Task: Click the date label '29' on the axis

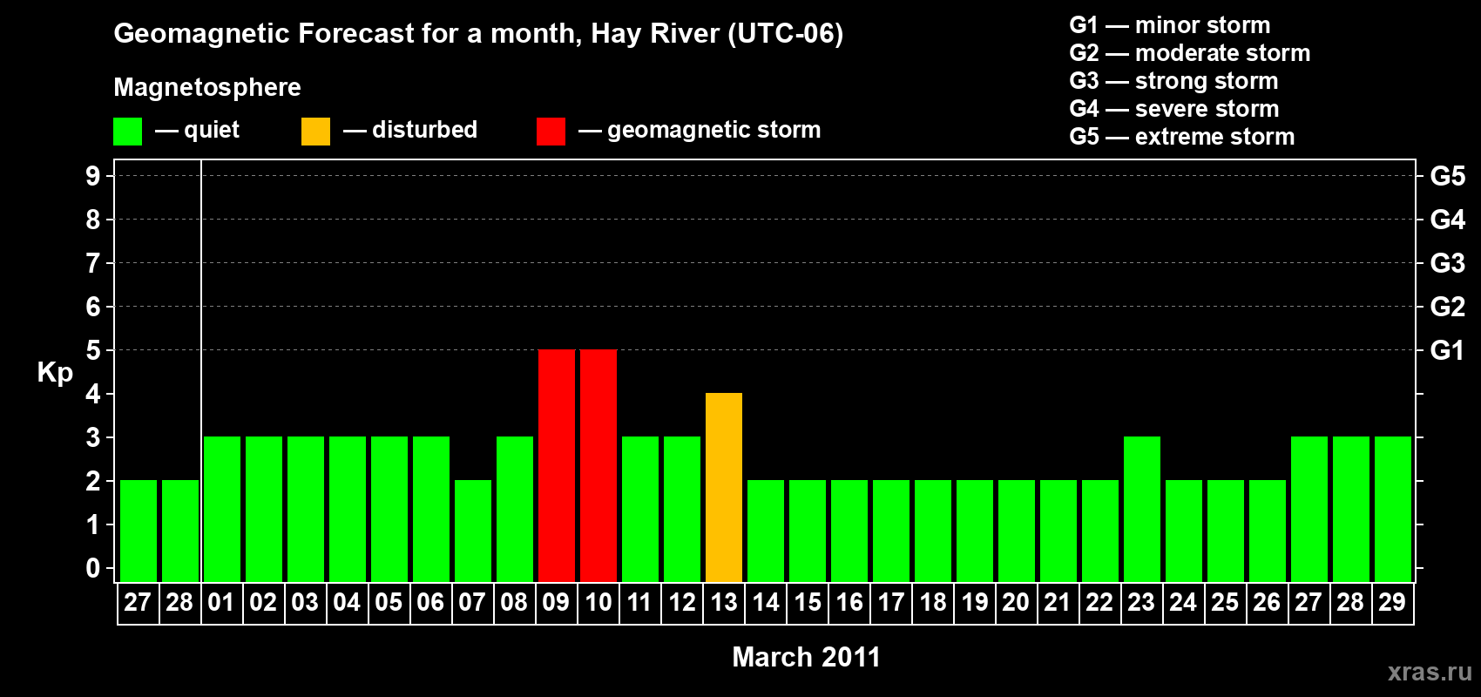Action: point(1392,602)
